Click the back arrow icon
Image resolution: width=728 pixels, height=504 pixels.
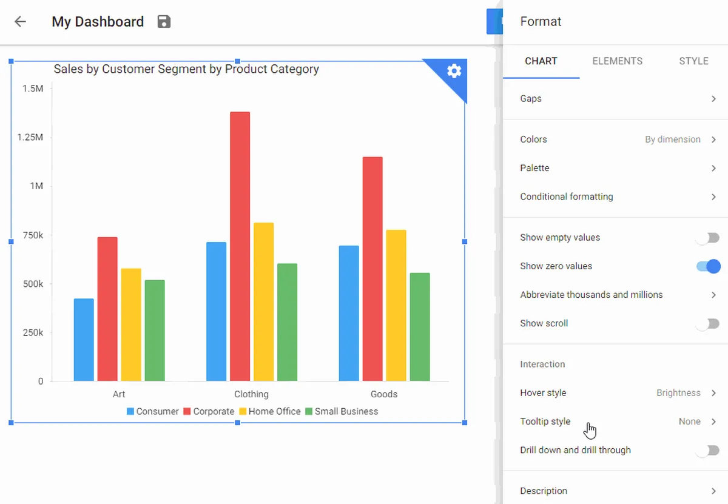pyautogui.click(x=21, y=22)
